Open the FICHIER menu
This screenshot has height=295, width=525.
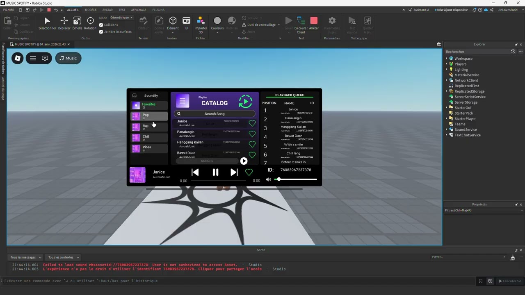point(9,10)
